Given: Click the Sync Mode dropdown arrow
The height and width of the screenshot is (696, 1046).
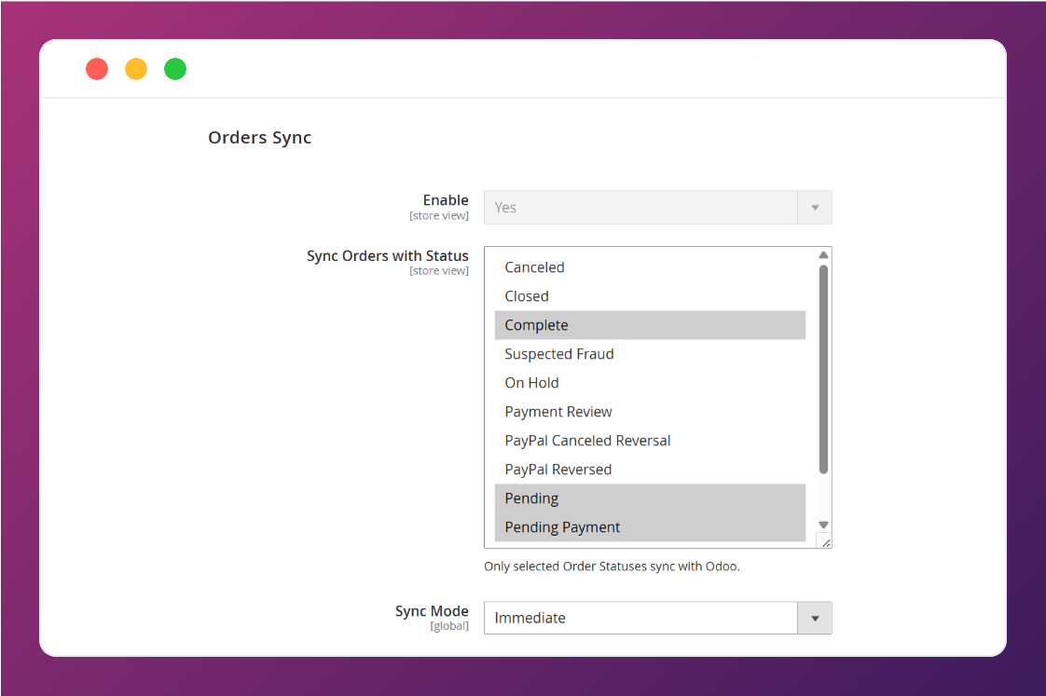Looking at the screenshot, I should coord(815,618).
